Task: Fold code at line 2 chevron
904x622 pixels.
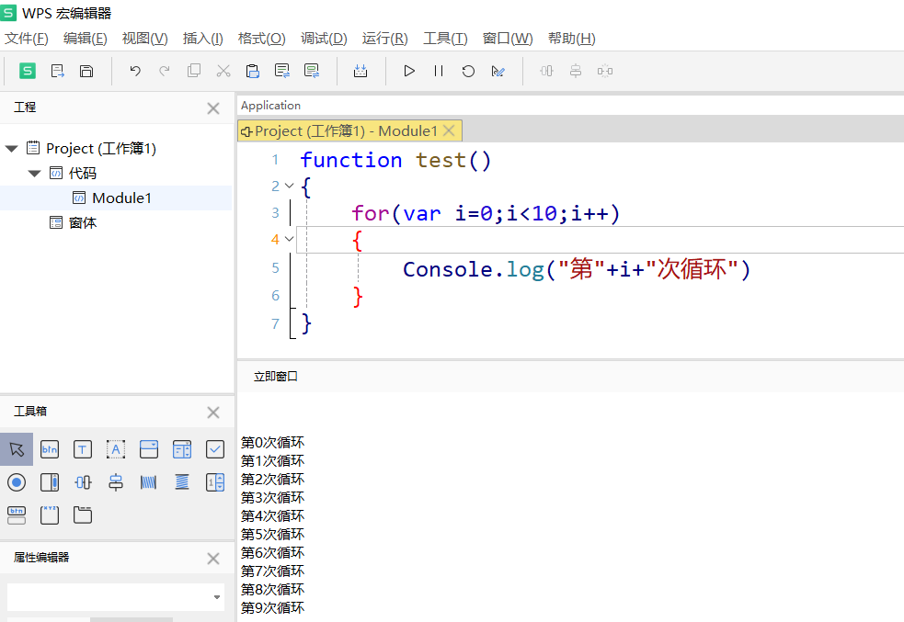Action: [290, 186]
